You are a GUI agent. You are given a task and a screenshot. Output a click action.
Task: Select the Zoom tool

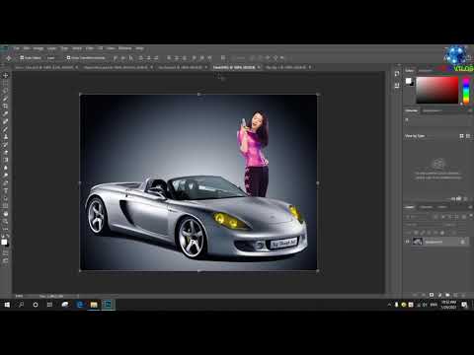[x=5, y=221]
